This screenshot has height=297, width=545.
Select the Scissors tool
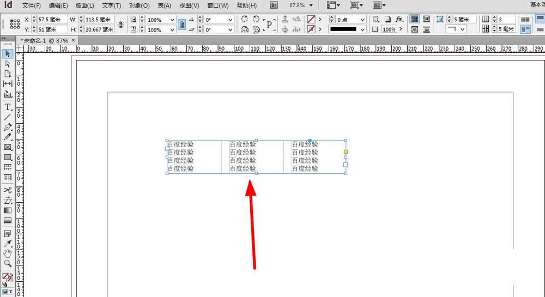pyautogui.click(x=8, y=190)
